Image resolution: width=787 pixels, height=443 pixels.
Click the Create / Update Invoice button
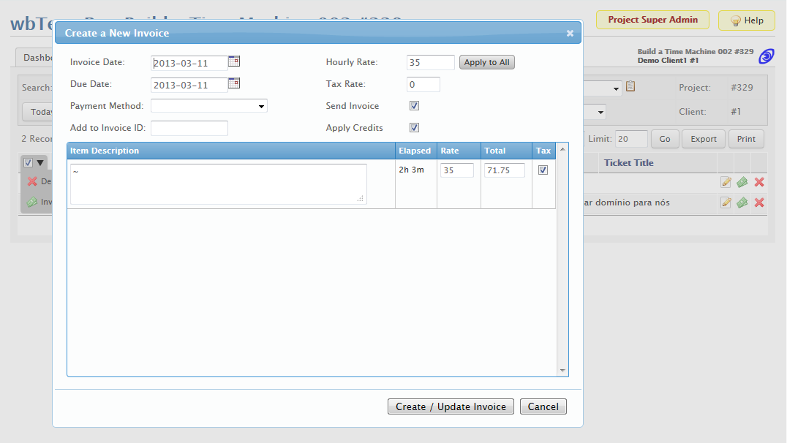[x=451, y=406]
